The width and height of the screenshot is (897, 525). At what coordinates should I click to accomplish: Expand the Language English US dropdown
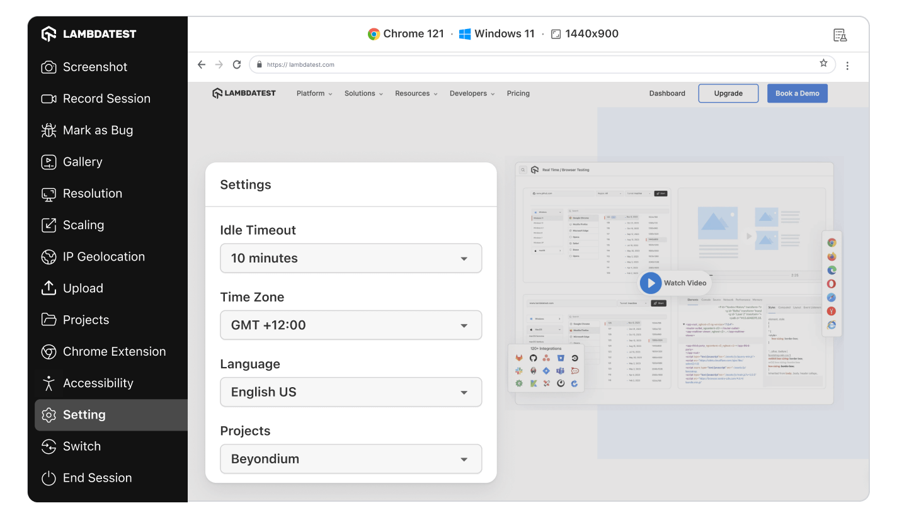click(351, 392)
